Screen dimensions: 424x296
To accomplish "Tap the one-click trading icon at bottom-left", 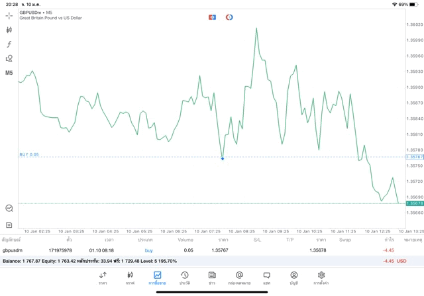I will point(9,209).
